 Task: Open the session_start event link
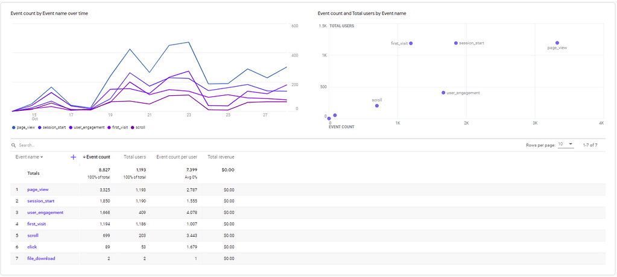[x=41, y=201]
